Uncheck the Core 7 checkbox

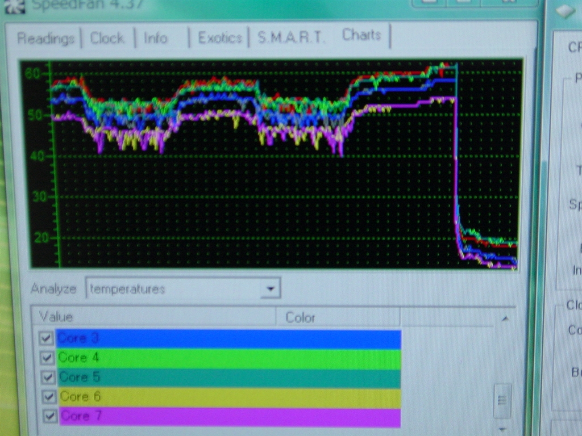pos(49,416)
